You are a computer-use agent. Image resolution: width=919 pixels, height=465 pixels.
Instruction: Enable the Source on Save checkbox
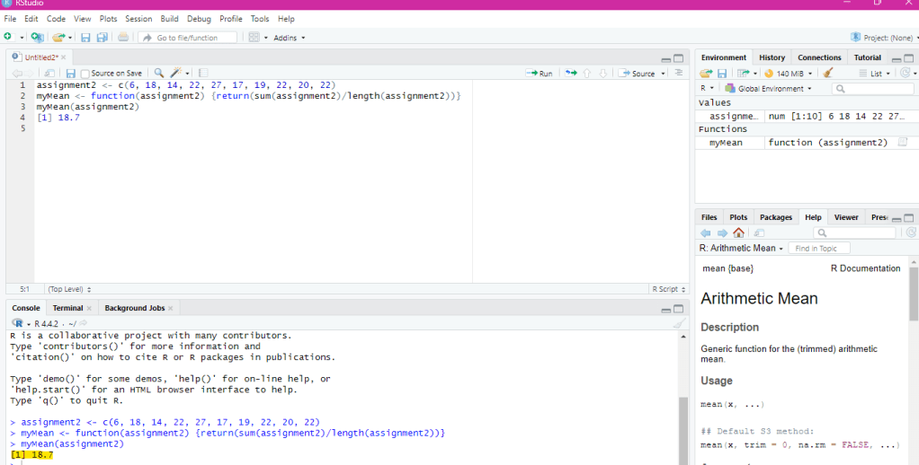pyautogui.click(x=85, y=73)
